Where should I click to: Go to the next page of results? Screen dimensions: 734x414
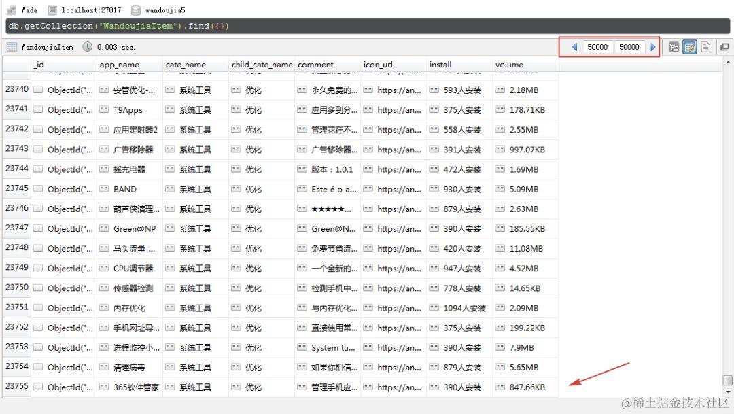click(x=653, y=47)
